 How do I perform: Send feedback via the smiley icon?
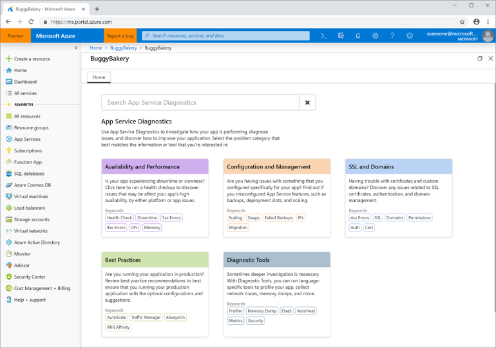tap(410, 35)
